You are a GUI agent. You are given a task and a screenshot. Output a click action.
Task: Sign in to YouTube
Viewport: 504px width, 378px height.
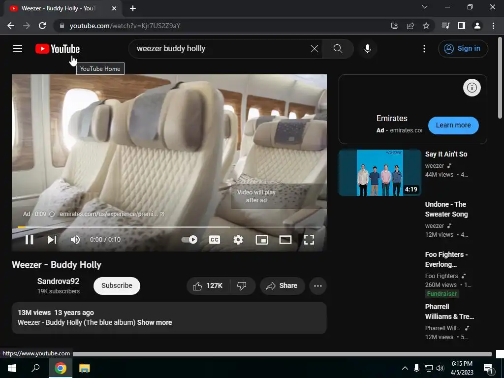click(463, 49)
